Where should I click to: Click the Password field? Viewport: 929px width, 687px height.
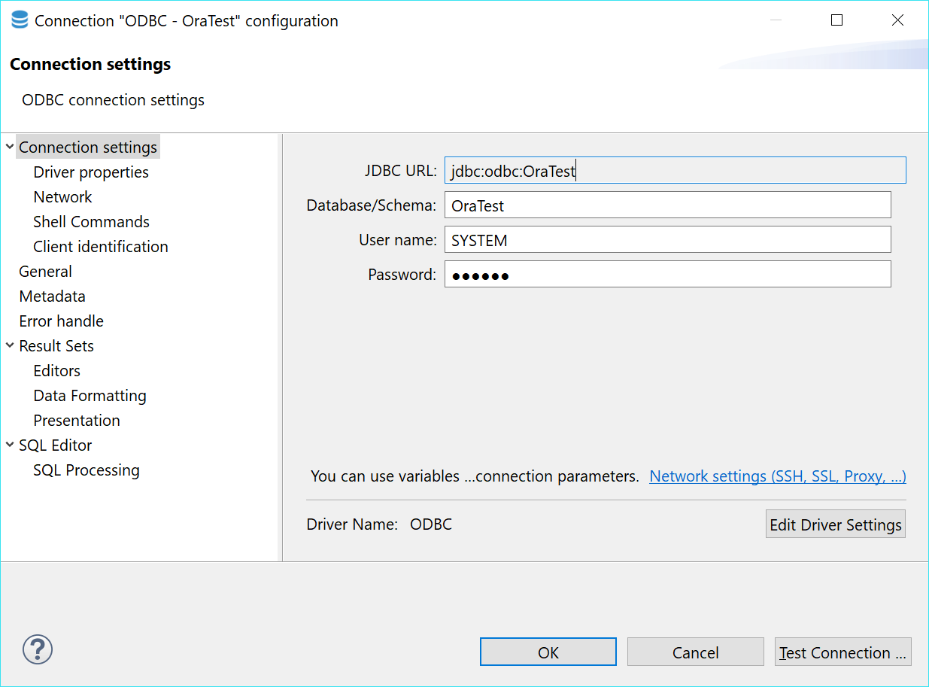point(667,274)
